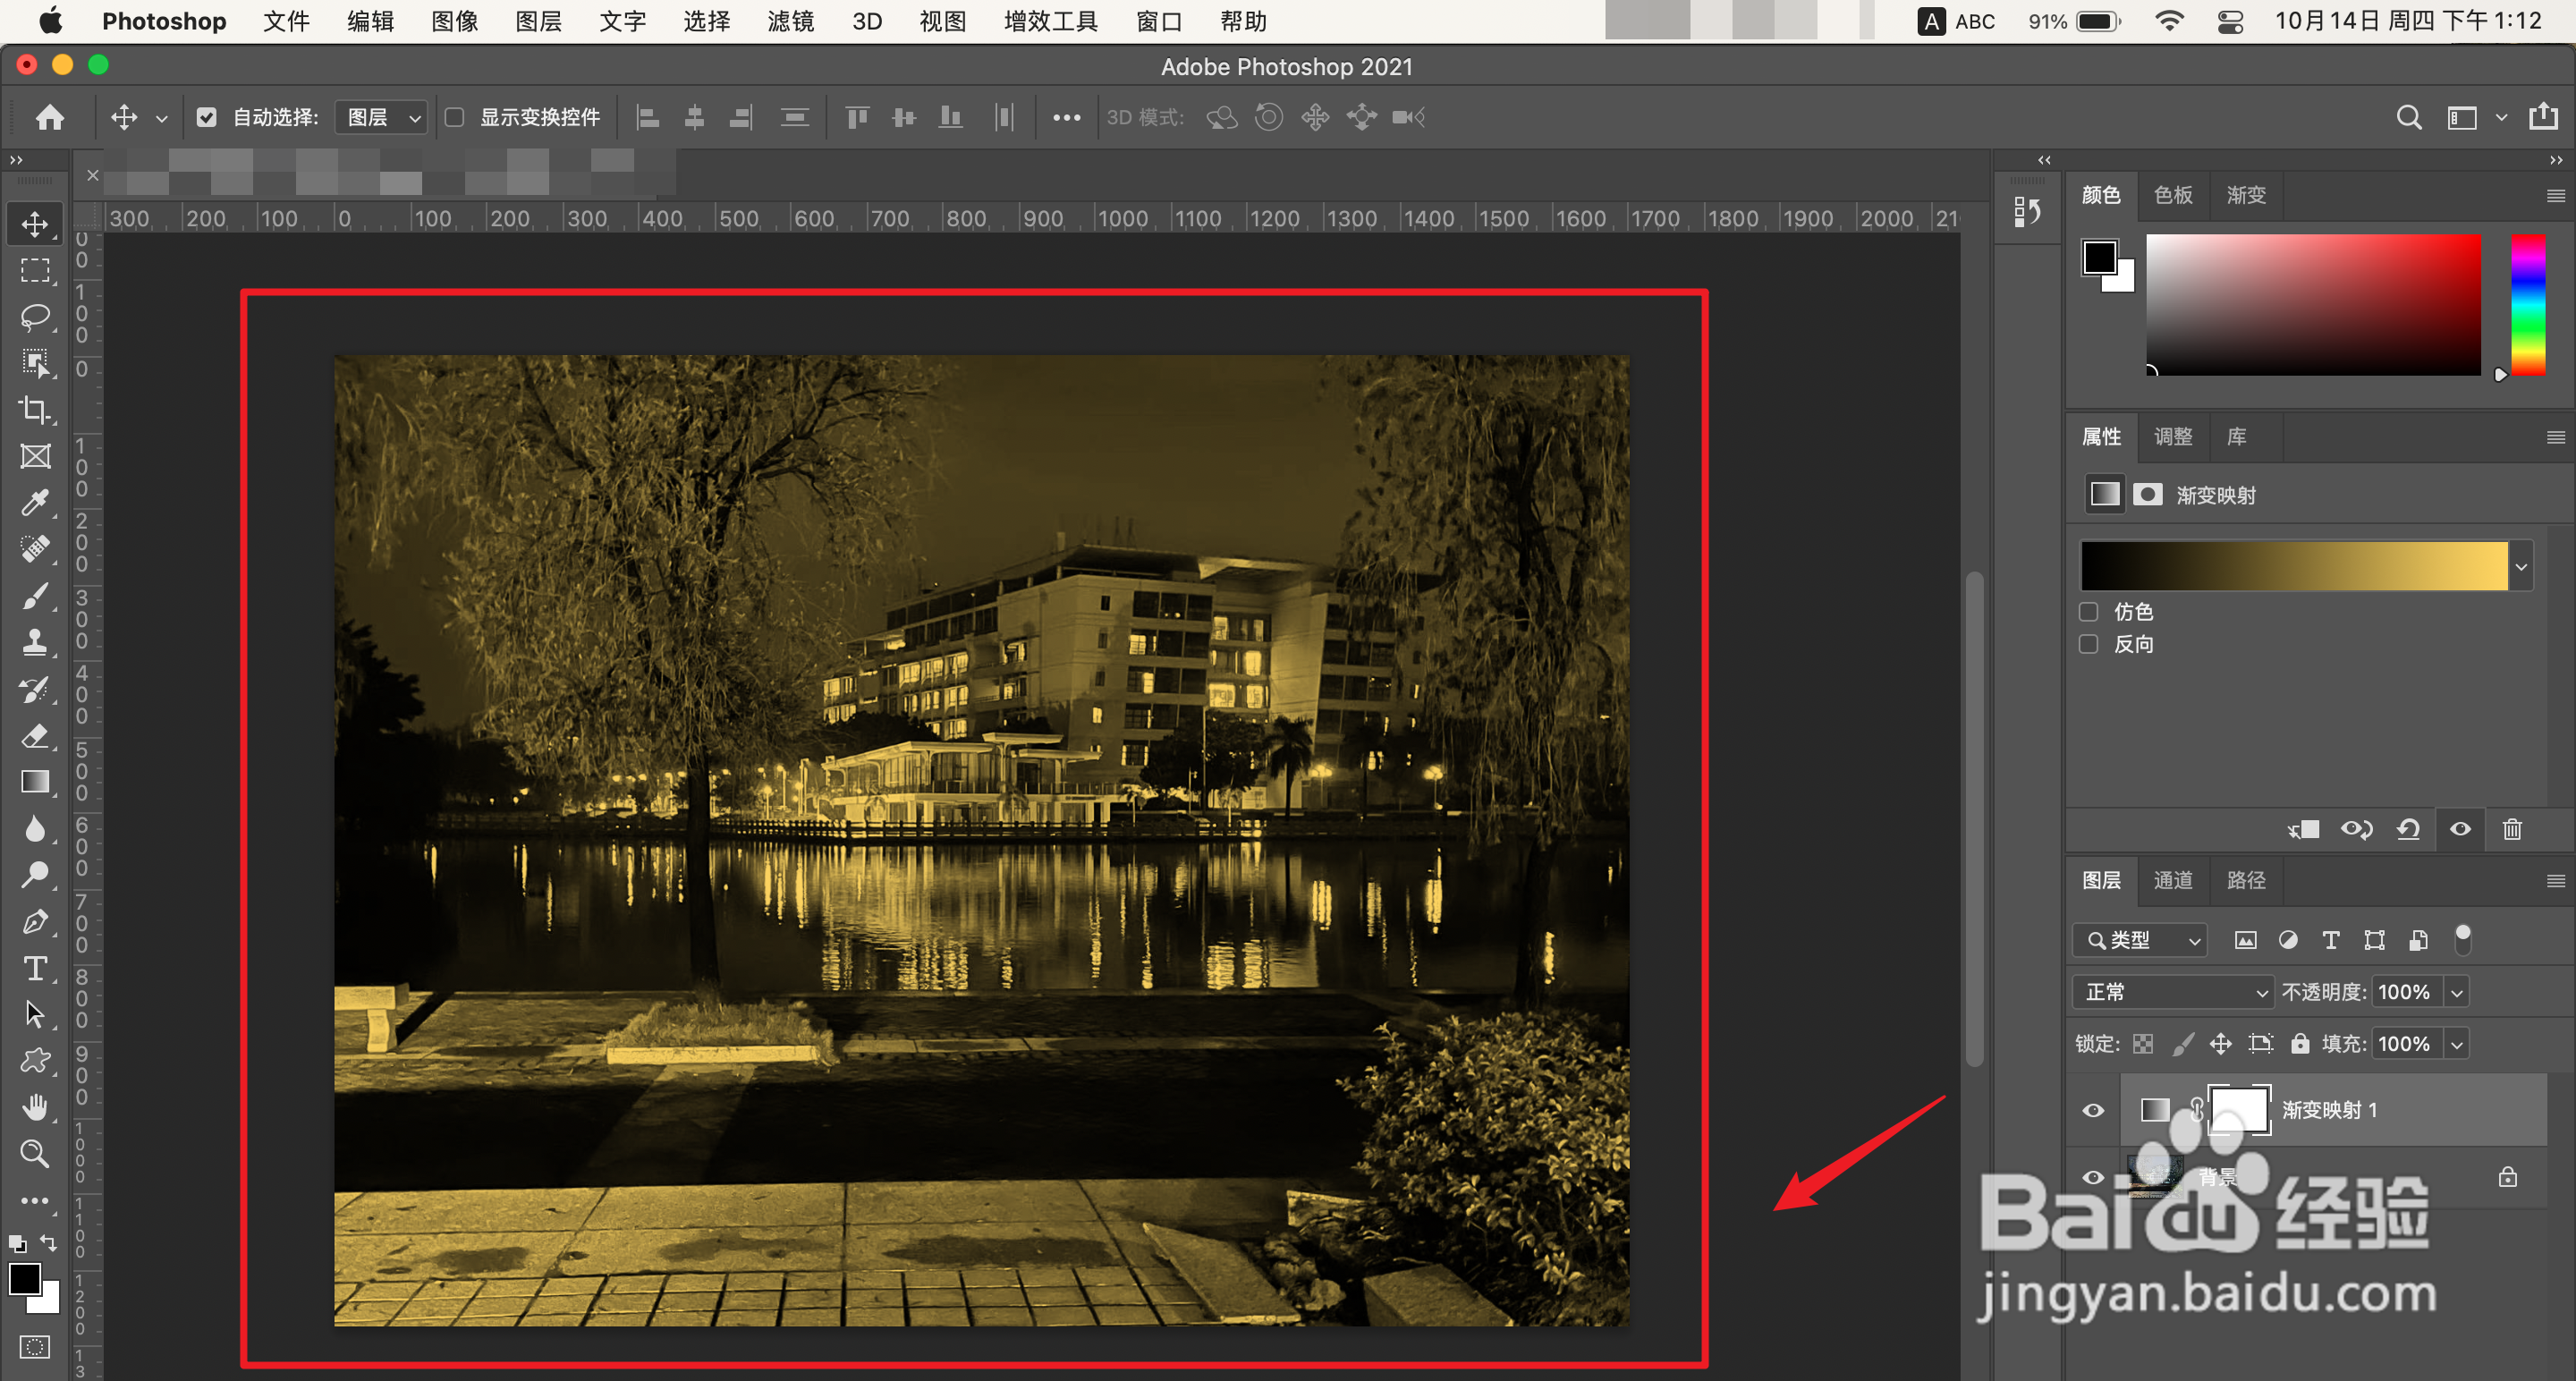Click the opacity 100% input field
Screen dimensions: 2576x1381
[x=2404, y=992]
